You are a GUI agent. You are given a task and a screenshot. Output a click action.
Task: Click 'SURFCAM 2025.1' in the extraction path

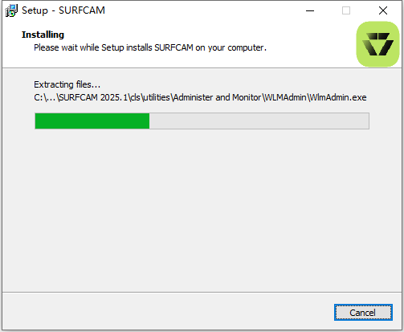pyautogui.click(x=93, y=97)
